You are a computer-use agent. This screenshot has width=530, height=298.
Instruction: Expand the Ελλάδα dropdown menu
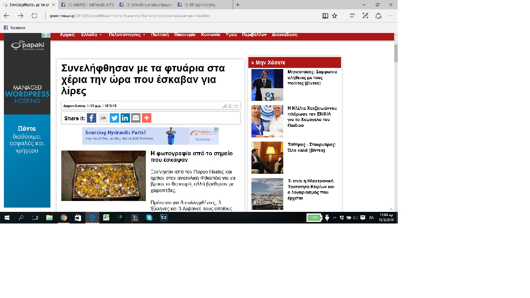(91, 35)
